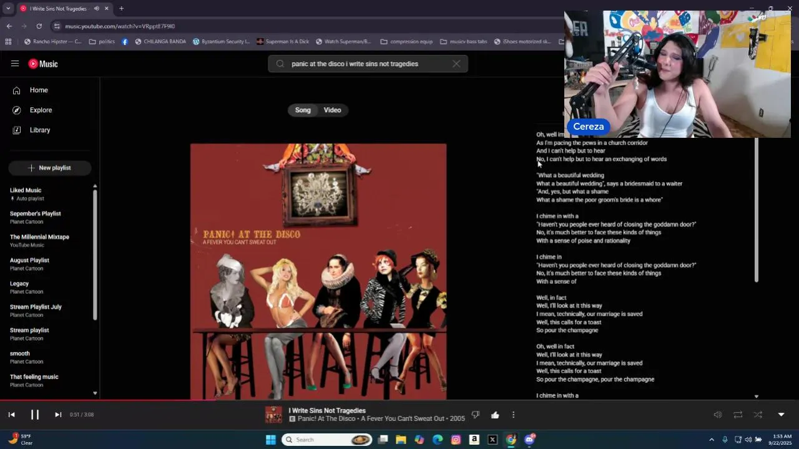Click the YouTube Music logo
The height and width of the screenshot is (449, 799).
pos(43,64)
